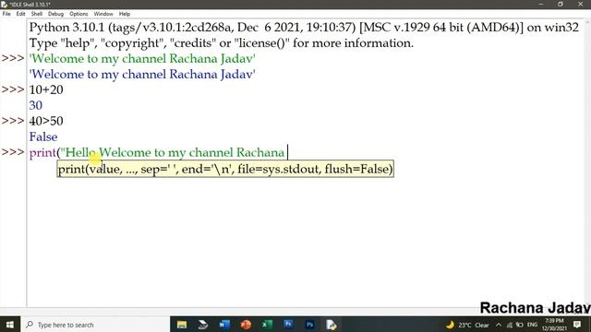591x332 pixels.
Task: Click the blue 'Welcome to my channel' output string
Action: [142, 74]
